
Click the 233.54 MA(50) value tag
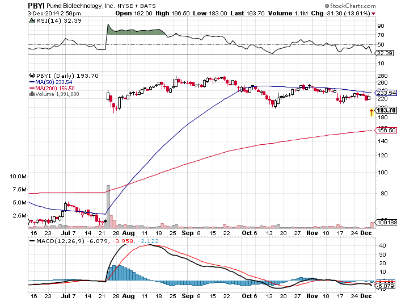(x=386, y=93)
